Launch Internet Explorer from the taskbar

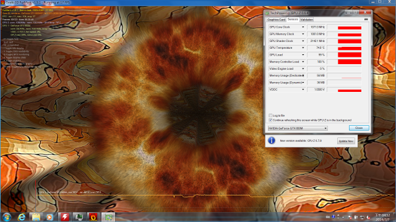pyautogui.click(x=22, y=217)
